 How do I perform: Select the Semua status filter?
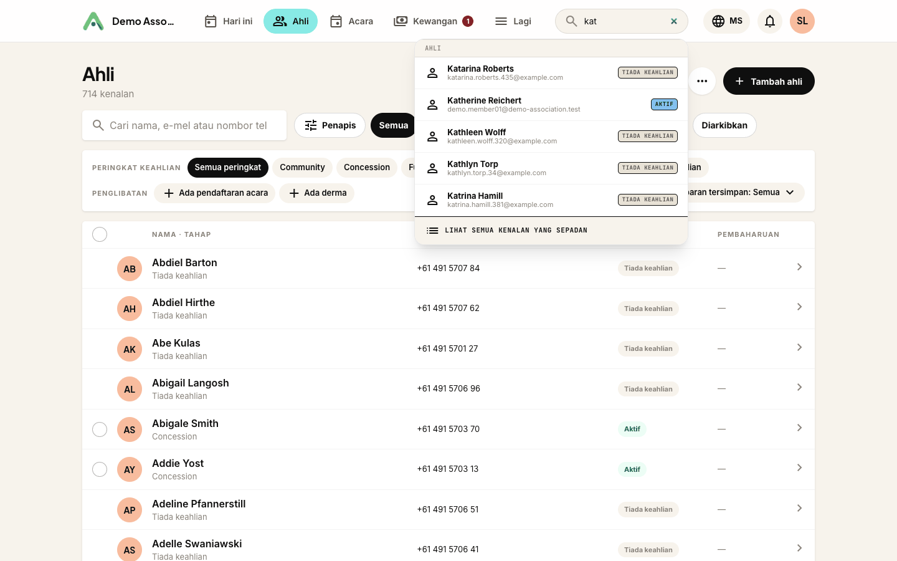pos(393,125)
